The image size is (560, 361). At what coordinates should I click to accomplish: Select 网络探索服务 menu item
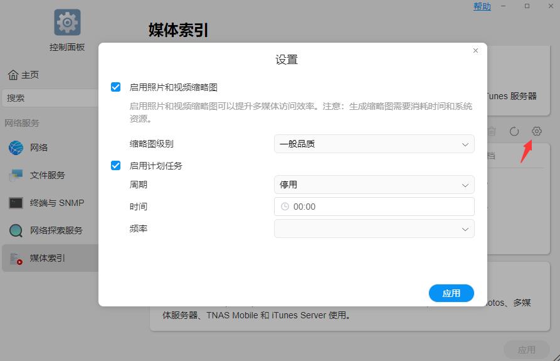[56, 230]
